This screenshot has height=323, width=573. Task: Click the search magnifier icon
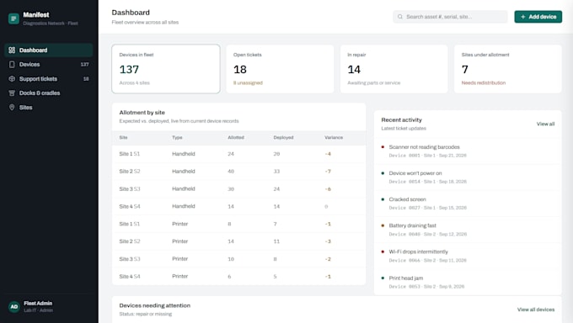click(399, 17)
